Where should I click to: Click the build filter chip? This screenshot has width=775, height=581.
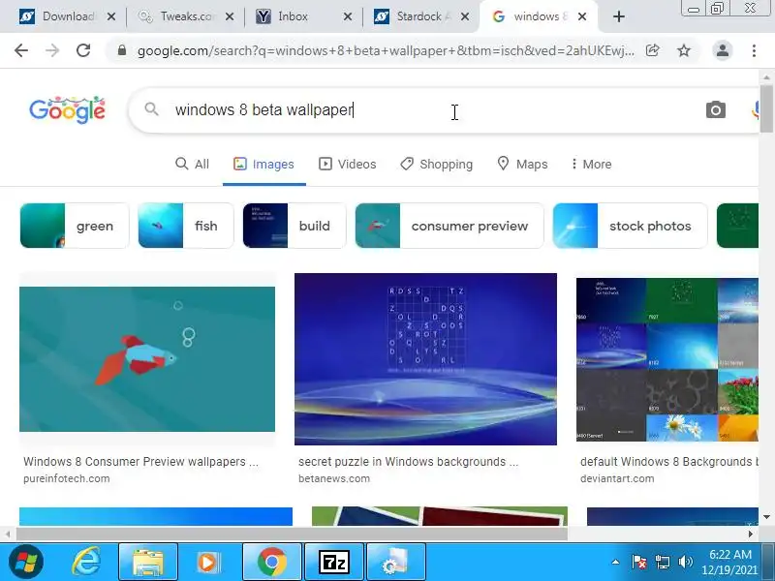[294, 226]
